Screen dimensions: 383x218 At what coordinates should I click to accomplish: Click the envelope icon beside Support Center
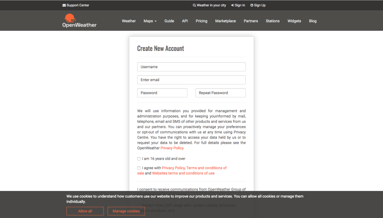(64, 5)
